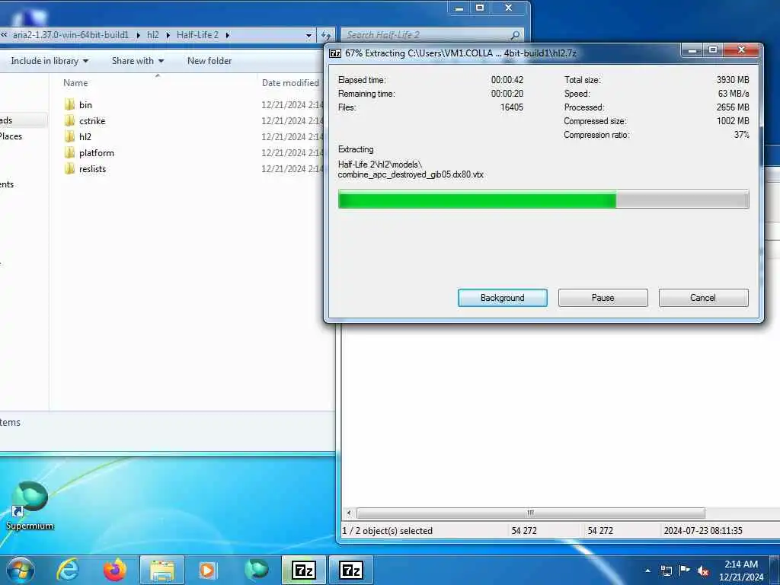Image resolution: width=780 pixels, height=585 pixels.
Task: Click the bin folder date 12/21/2024
Action: click(292, 104)
